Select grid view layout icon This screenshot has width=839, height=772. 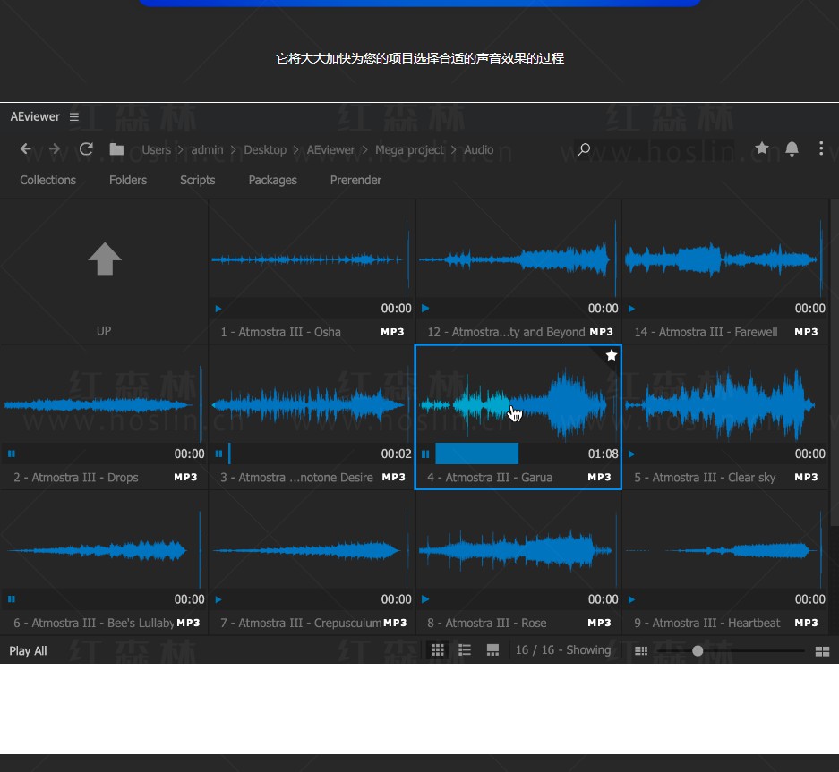[438, 650]
